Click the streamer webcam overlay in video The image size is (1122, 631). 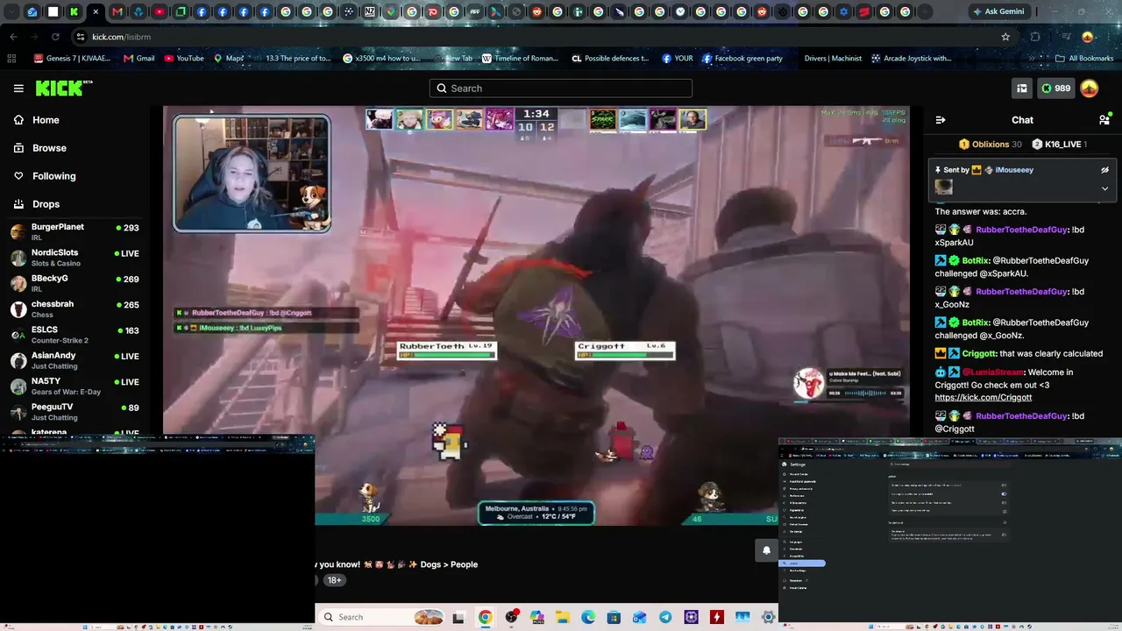[x=252, y=173]
